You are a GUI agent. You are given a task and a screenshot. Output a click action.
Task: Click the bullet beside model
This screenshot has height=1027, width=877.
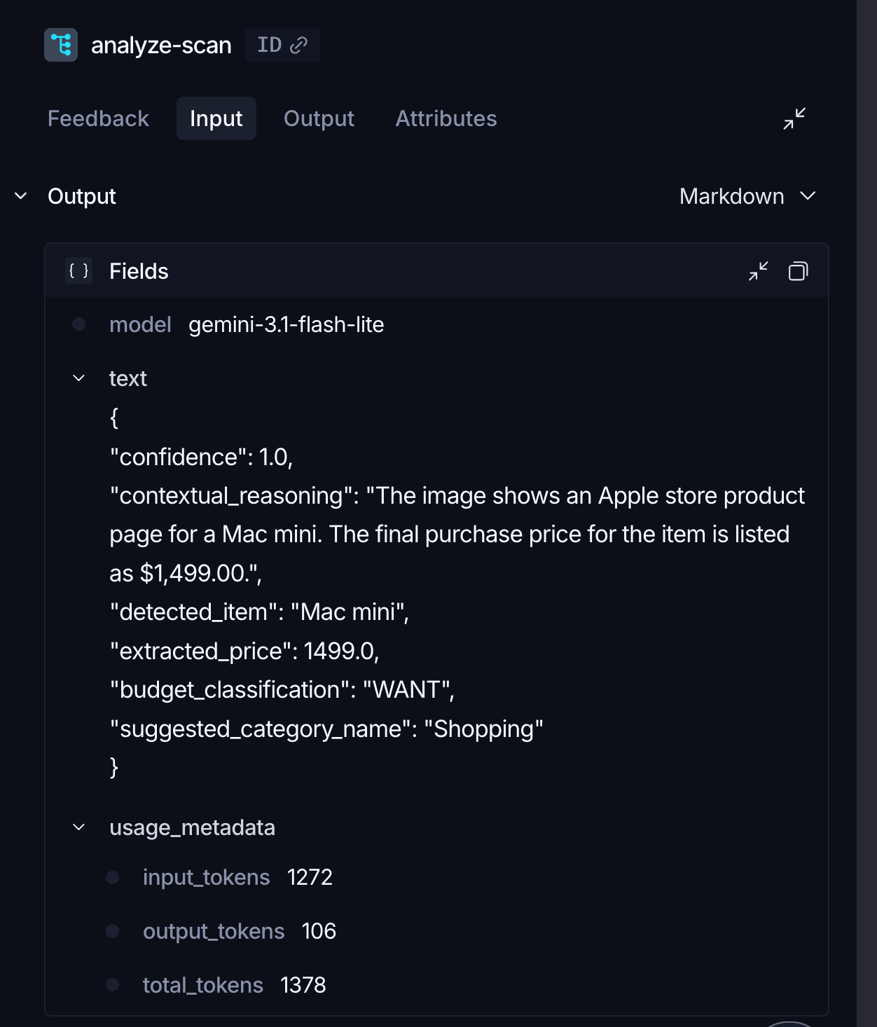tap(78, 324)
